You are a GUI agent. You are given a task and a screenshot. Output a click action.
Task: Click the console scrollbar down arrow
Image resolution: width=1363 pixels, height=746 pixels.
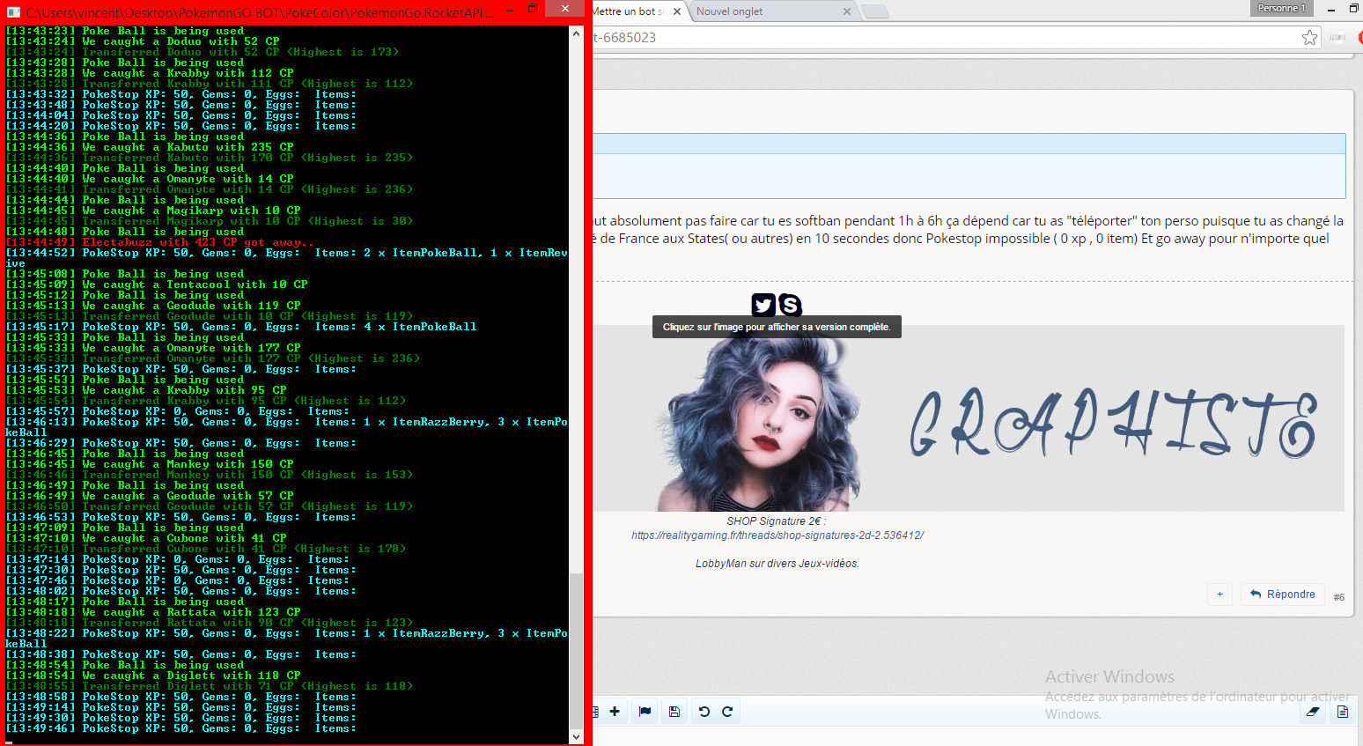[577, 736]
